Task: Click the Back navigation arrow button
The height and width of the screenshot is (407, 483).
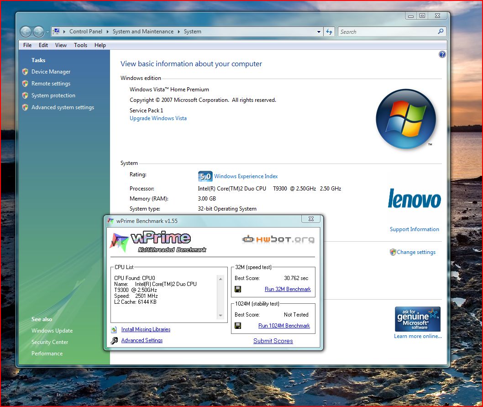Action: pyautogui.click(x=26, y=32)
